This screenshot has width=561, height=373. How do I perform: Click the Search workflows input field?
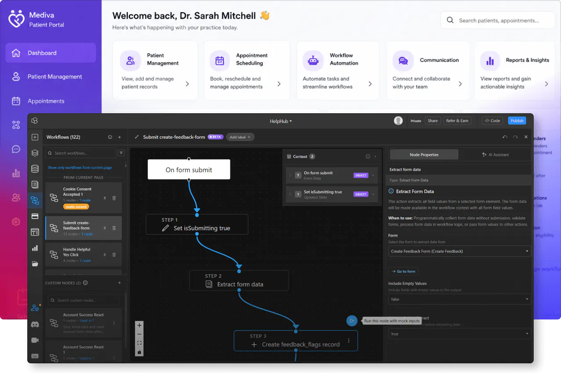tap(81, 153)
